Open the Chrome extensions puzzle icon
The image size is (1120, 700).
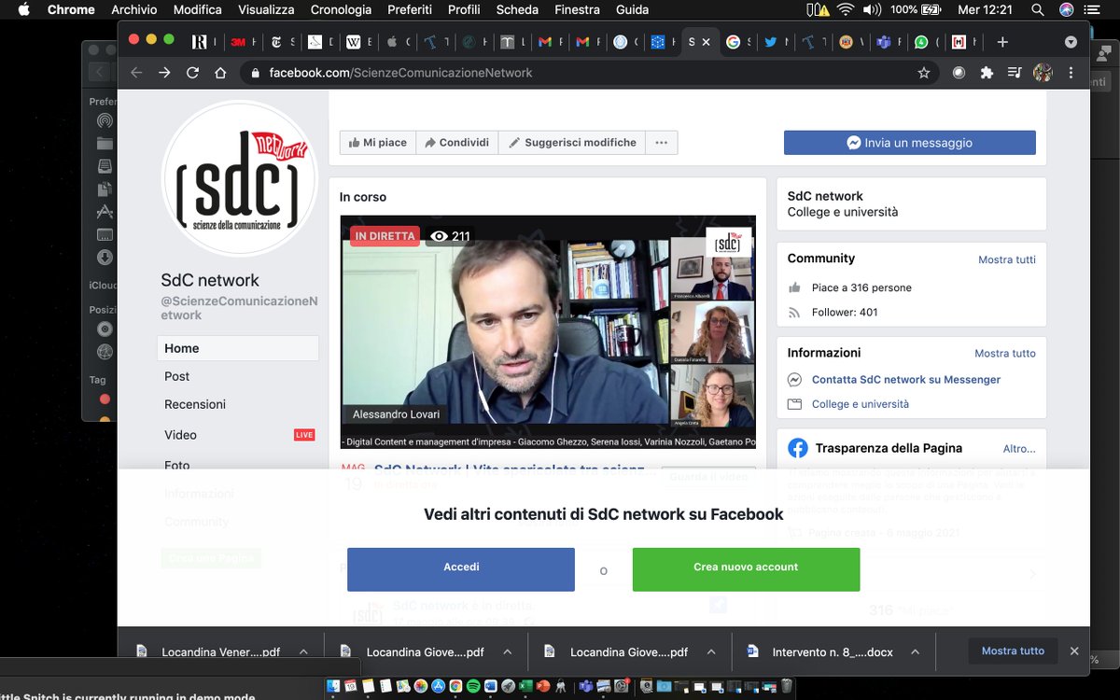pos(987,73)
